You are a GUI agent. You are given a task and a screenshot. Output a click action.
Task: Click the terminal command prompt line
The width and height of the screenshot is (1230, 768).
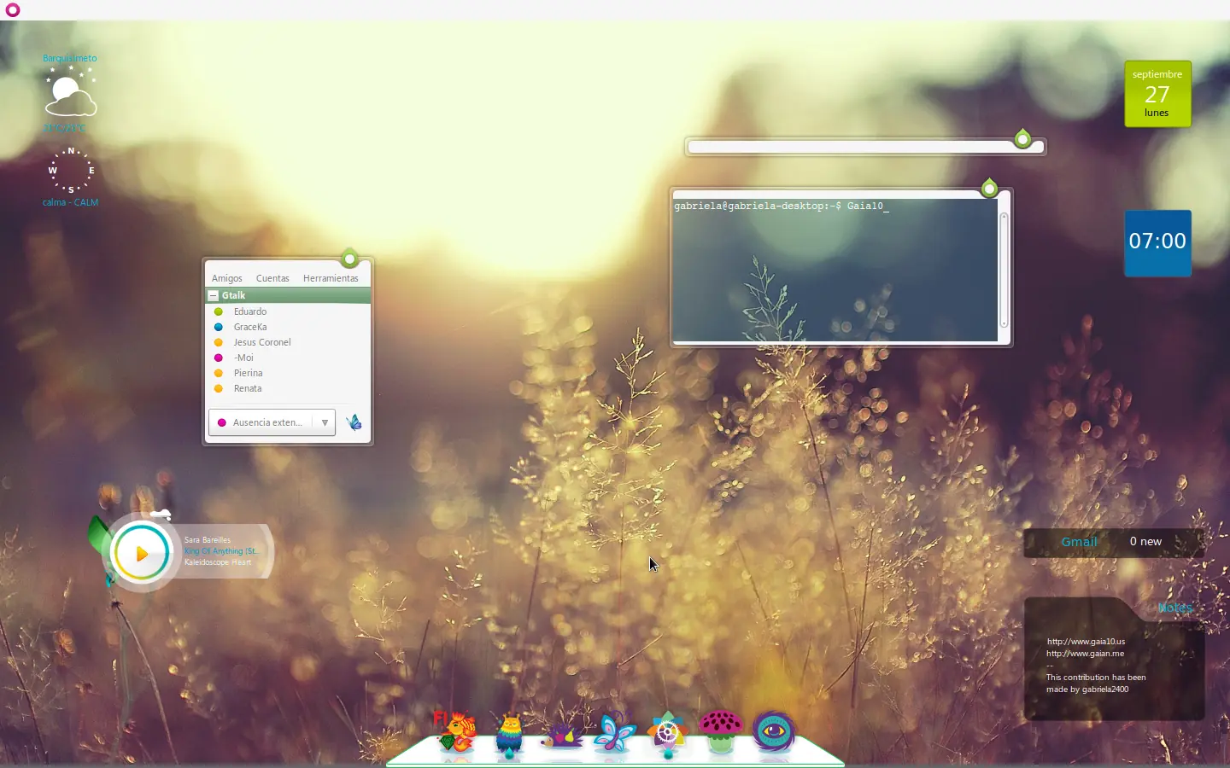point(782,206)
